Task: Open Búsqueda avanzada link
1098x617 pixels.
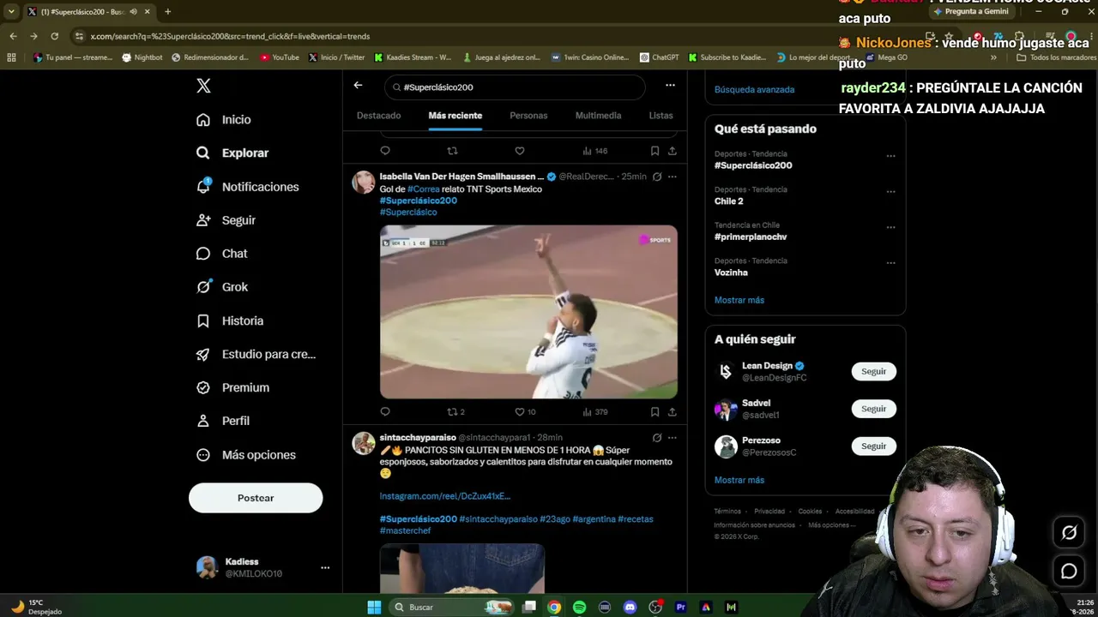Action: point(754,89)
